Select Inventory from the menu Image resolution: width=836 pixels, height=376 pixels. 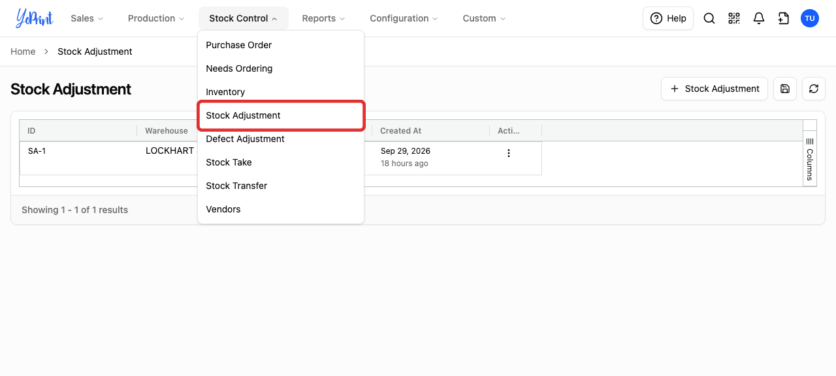coord(281,92)
